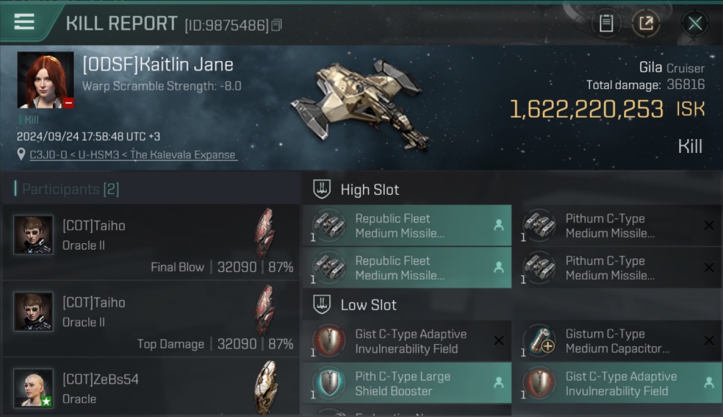The image size is (723, 417).
Task: Open the hamburger menu at top left
Action: point(24,22)
